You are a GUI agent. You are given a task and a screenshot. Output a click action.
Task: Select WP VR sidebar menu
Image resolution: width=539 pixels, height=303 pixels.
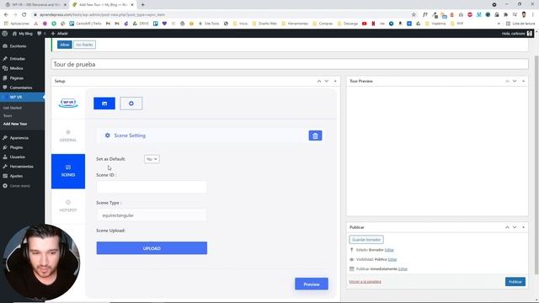tap(23, 98)
